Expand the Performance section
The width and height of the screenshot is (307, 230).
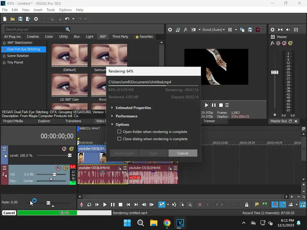point(126,116)
